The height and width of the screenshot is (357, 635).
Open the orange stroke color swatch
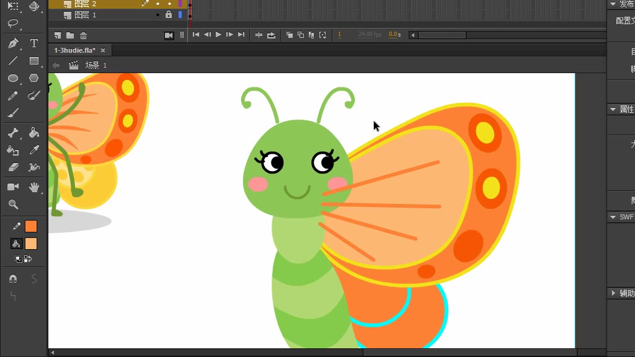tap(31, 226)
